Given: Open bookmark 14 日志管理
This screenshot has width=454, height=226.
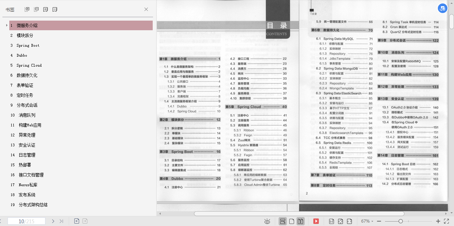Looking at the screenshot, I should 81,155.
